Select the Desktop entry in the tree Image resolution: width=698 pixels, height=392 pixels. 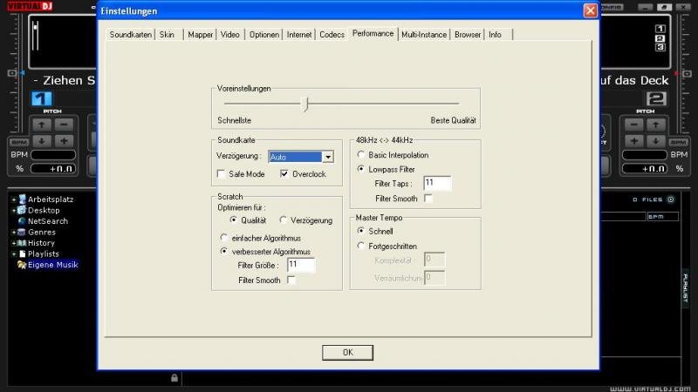tap(44, 210)
